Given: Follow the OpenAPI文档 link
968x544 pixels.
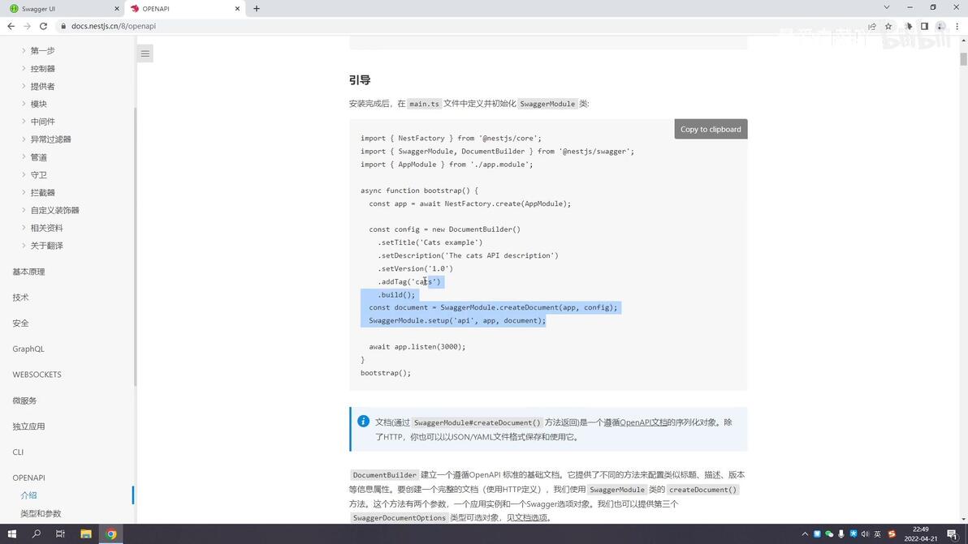Looking at the screenshot, I should click(643, 422).
